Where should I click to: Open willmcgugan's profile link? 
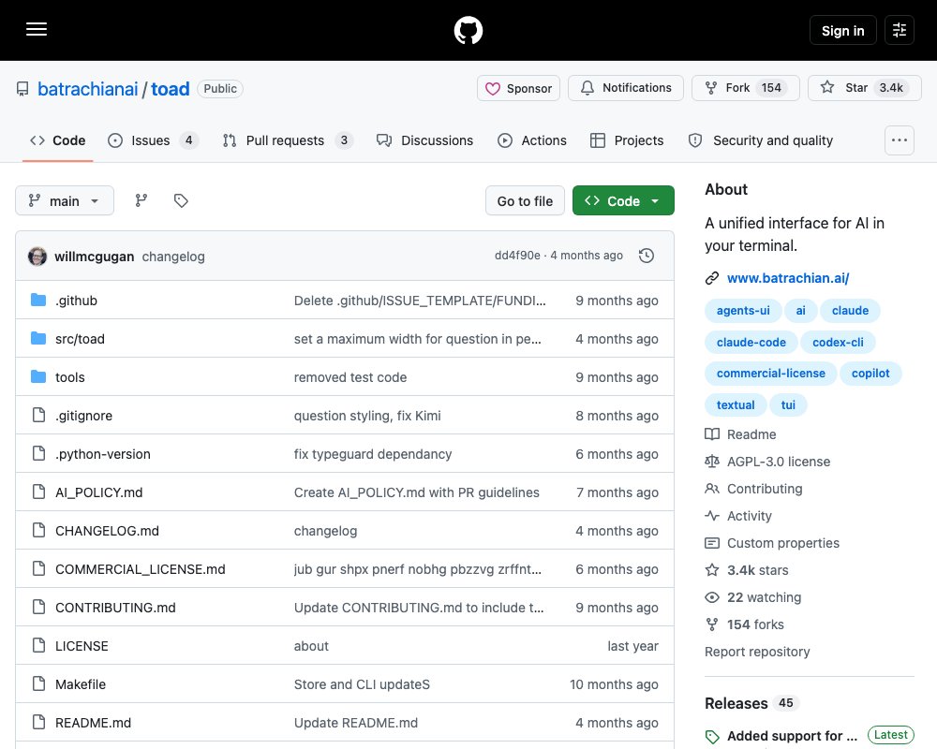point(95,257)
